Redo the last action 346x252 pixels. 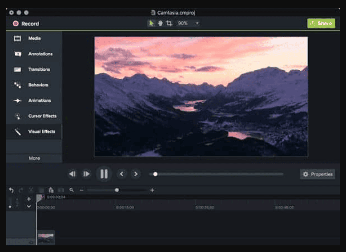click(x=21, y=190)
